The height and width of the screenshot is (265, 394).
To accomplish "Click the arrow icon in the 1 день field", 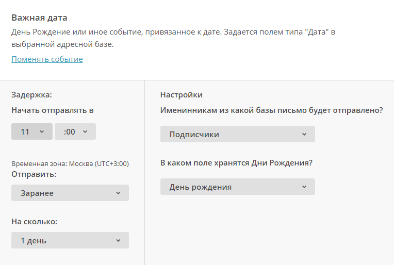I will click(x=118, y=241).
